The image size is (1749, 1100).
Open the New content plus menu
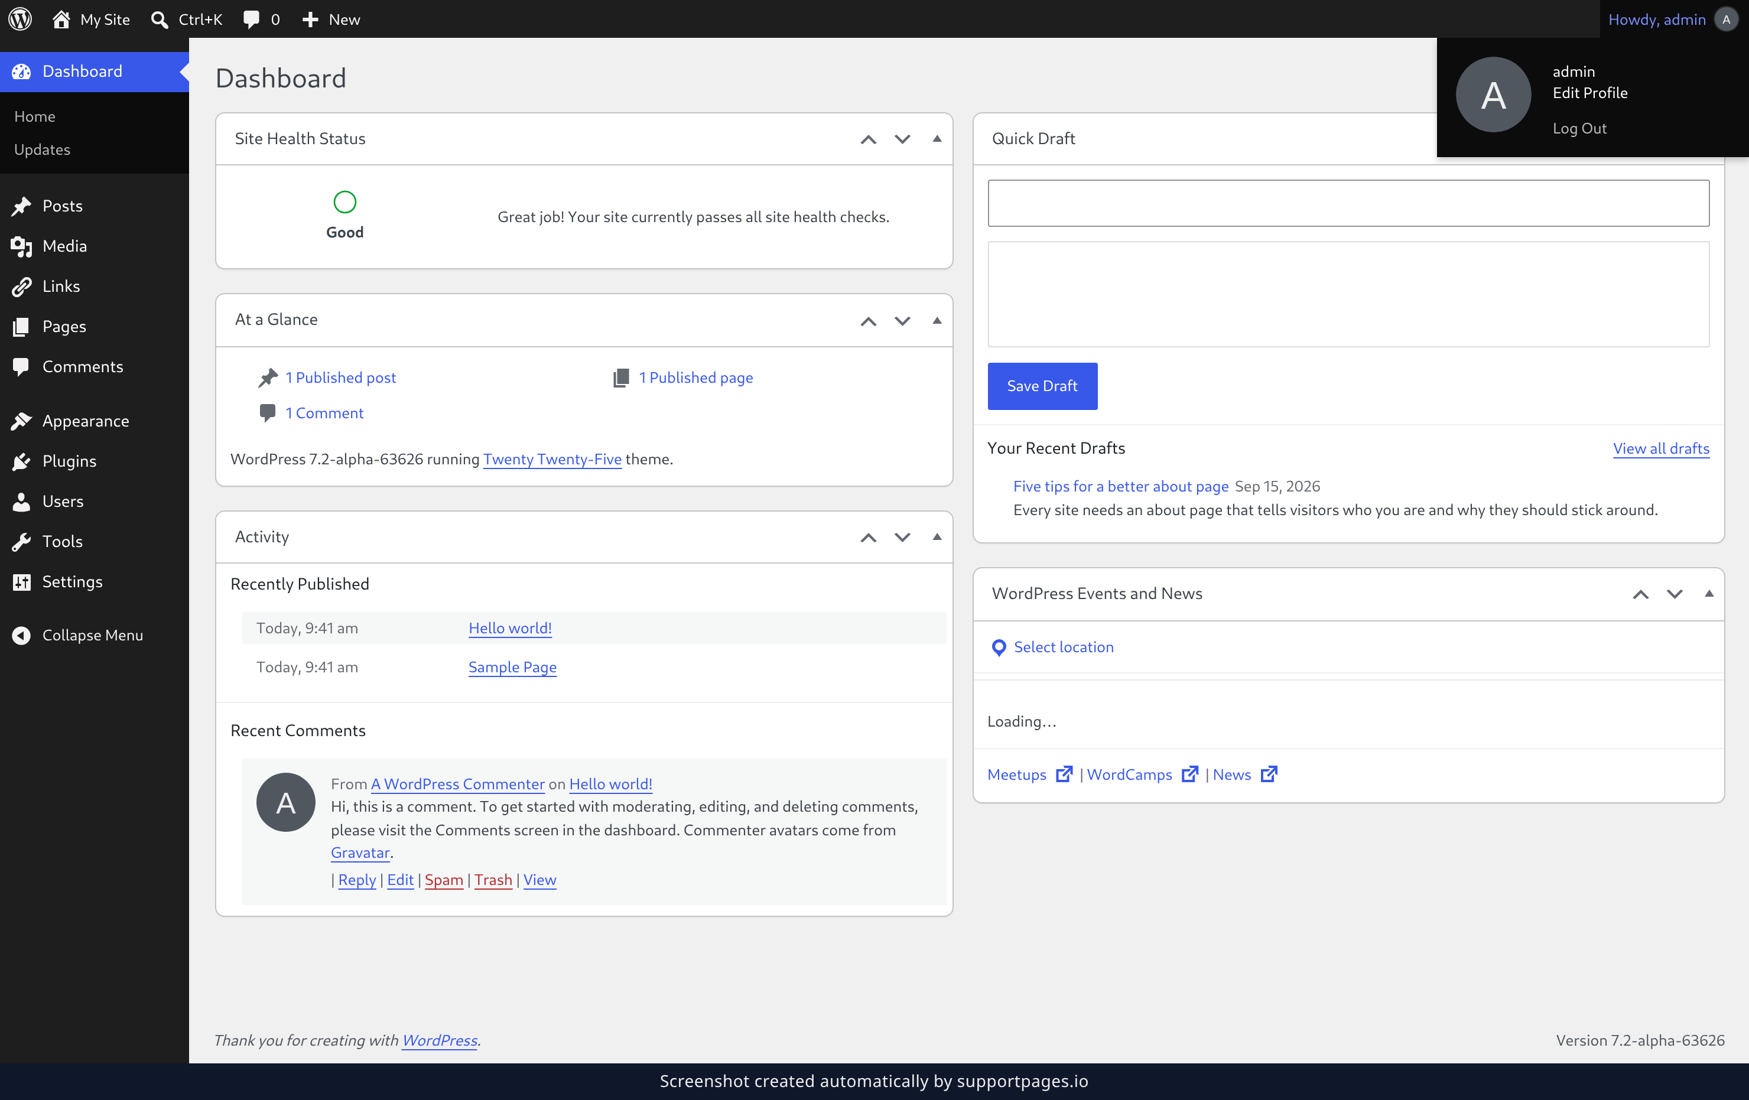point(331,19)
